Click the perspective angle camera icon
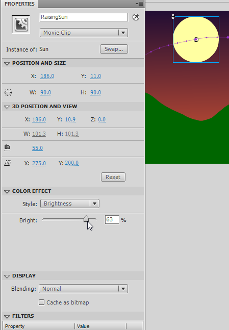This screenshot has height=330, width=229. coord(7,147)
